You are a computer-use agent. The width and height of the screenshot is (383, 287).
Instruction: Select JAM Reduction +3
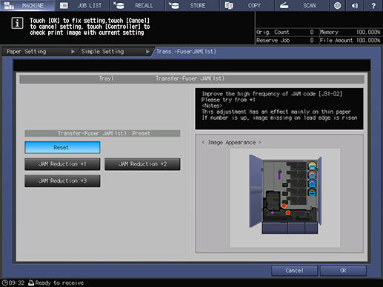coord(62,181)
